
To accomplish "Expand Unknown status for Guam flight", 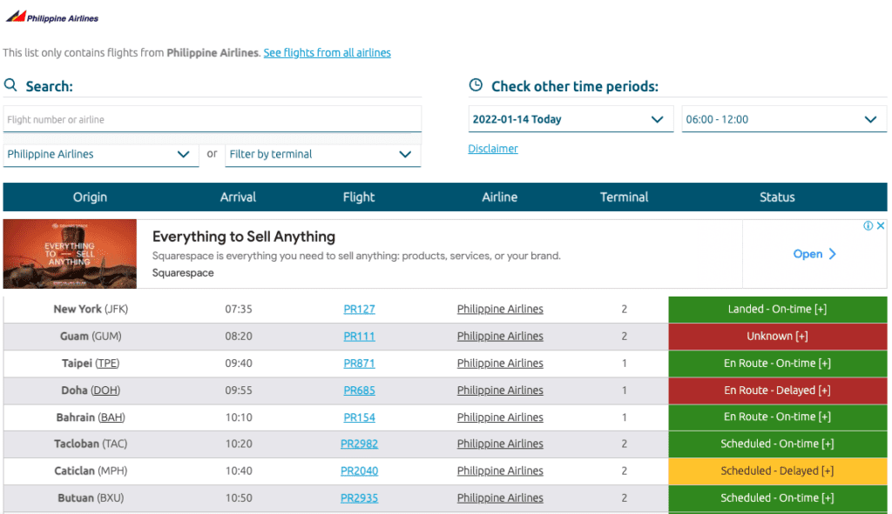I will [778, 337].
